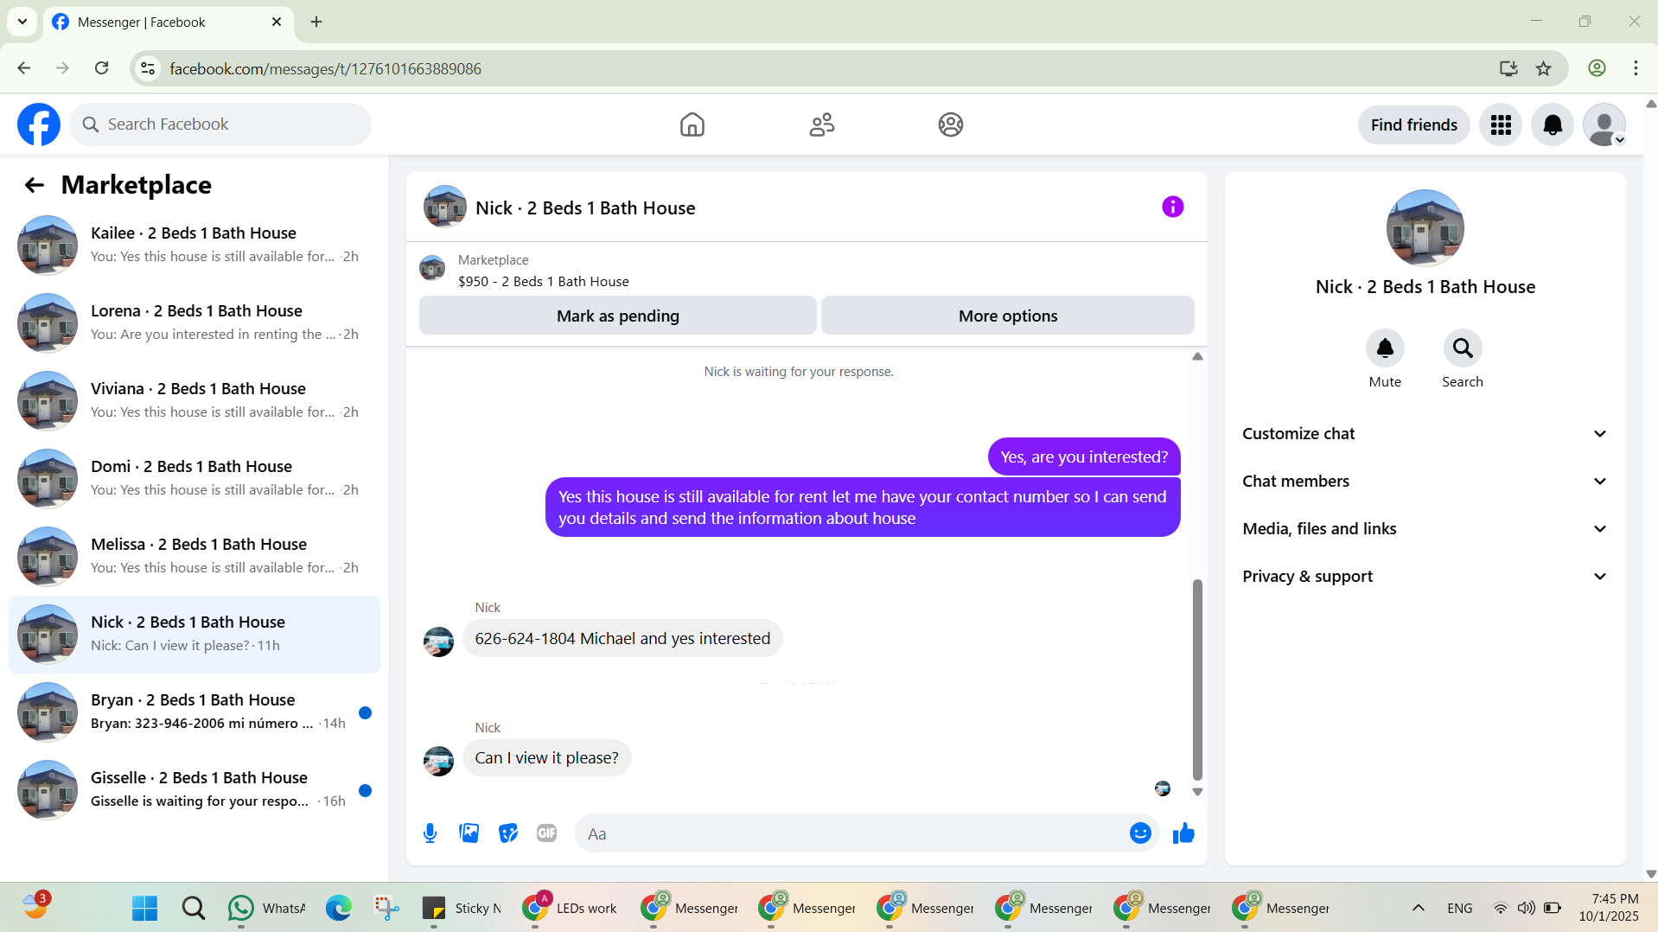This screenshot has width=1658, height=932.
Task: Open the Marketplace listing thumbnail
Action: [432, 268]
